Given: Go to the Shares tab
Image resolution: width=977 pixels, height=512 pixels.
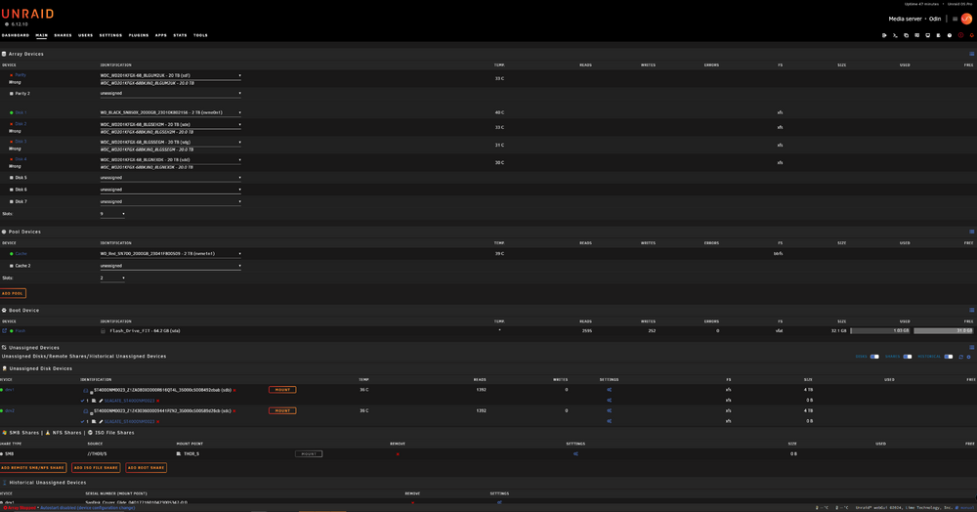Looking at the screenshot, I should [63, 35].
